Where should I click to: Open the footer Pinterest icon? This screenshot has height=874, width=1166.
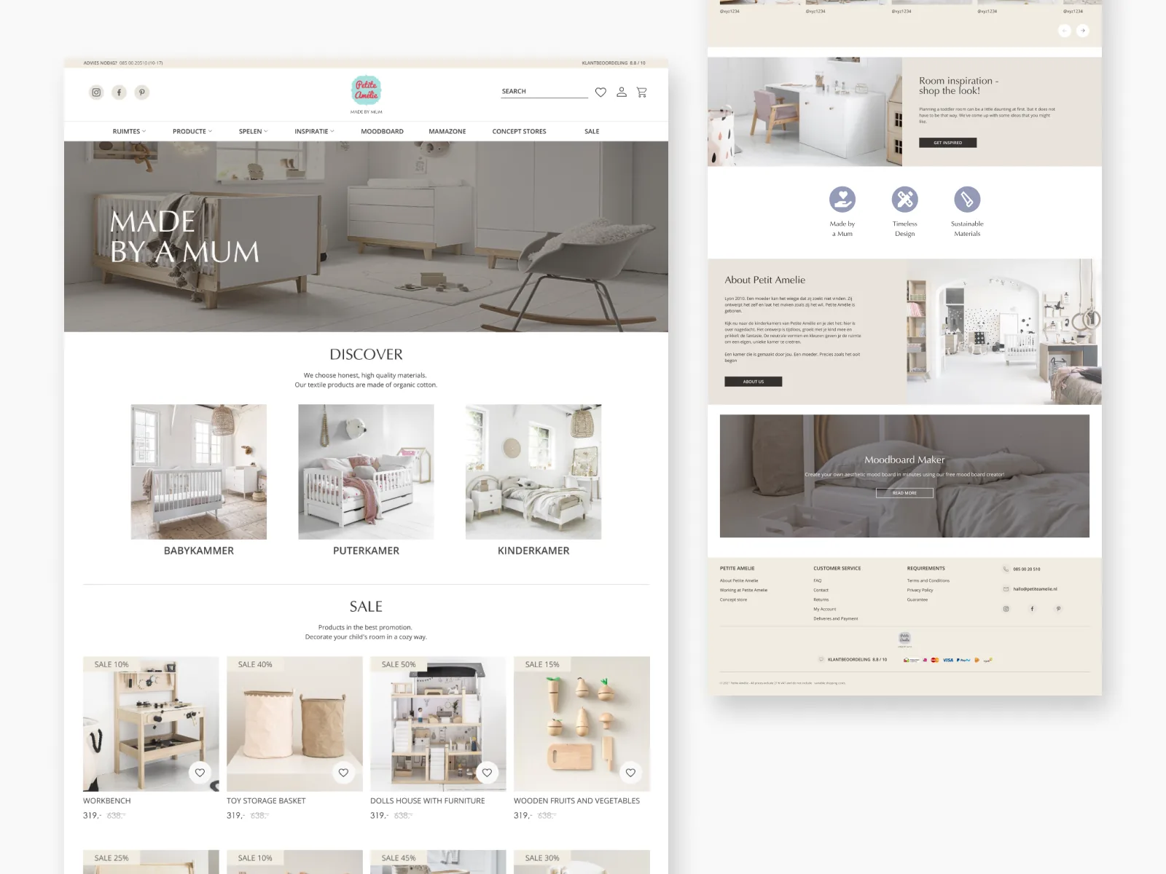pos(1058,608)
